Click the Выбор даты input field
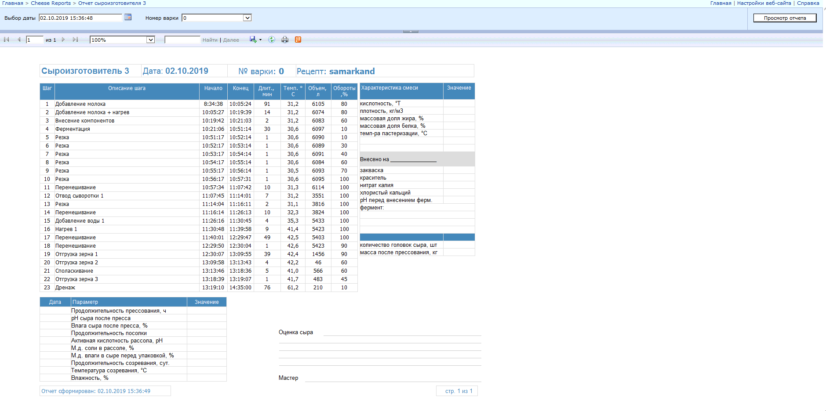Screen dimensions: 826x411 [80, 18]
